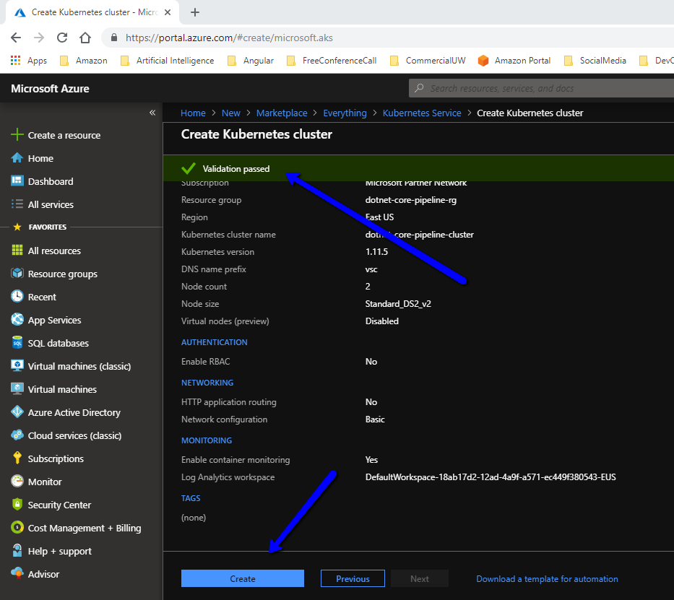Click Download a template for automation
The height and width of the screenshot is (600, 674).
pyautogui.click(x=547, y=578)
